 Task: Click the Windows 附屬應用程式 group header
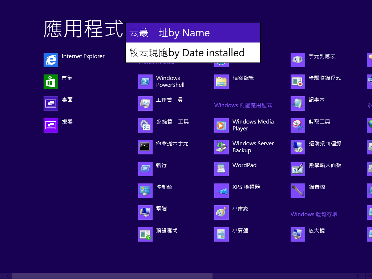[243, 105]
